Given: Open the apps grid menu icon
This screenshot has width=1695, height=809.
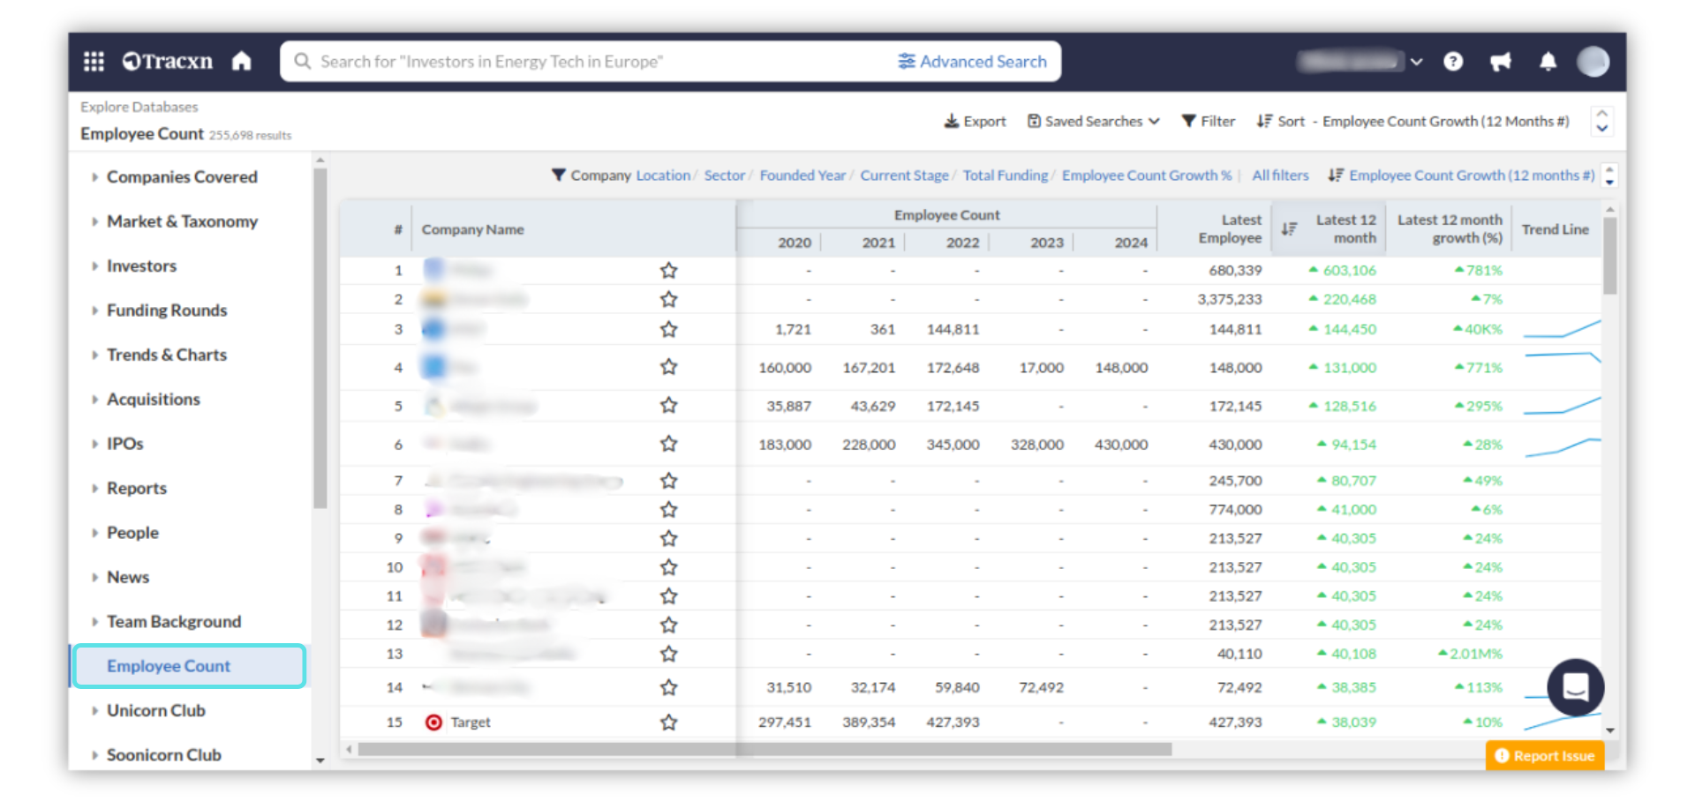Looking at the screenshot, I should point(94,61).
